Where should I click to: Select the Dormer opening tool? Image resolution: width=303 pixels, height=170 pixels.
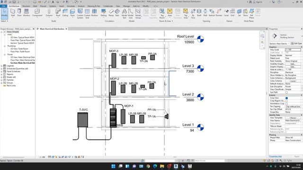[x=219, y=13]
